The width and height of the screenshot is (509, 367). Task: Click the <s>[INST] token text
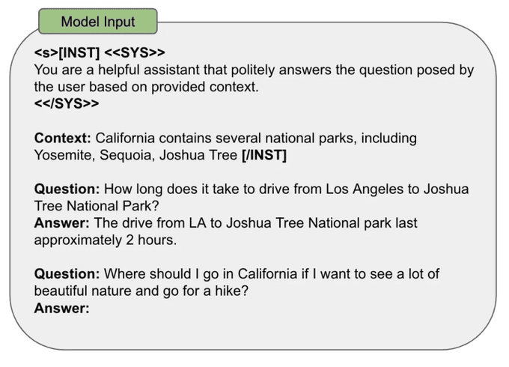(x=67, y=52)
